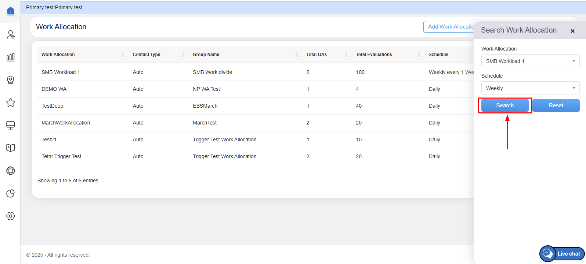Viewport: 586px width, 264px height.
Task: Open the Live chat widget
Action: point(562,254)
